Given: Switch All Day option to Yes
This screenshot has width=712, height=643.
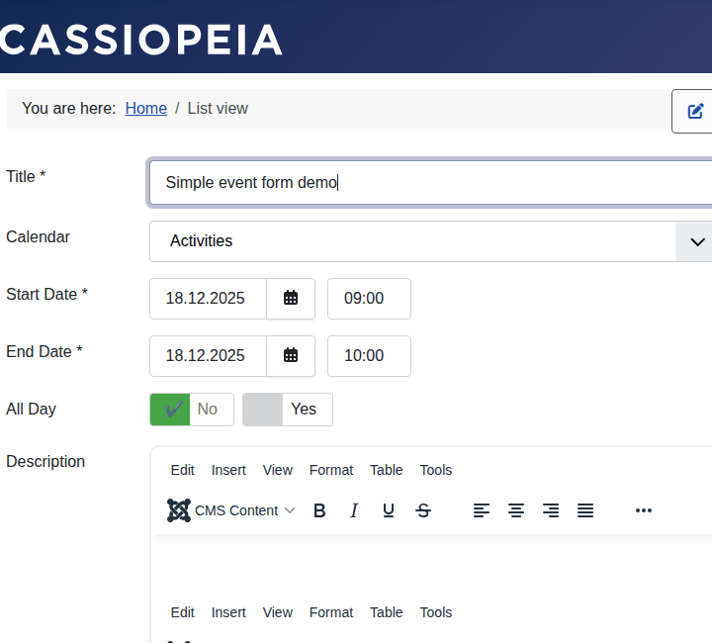Looking at the screenshot, I should [288, 409].
